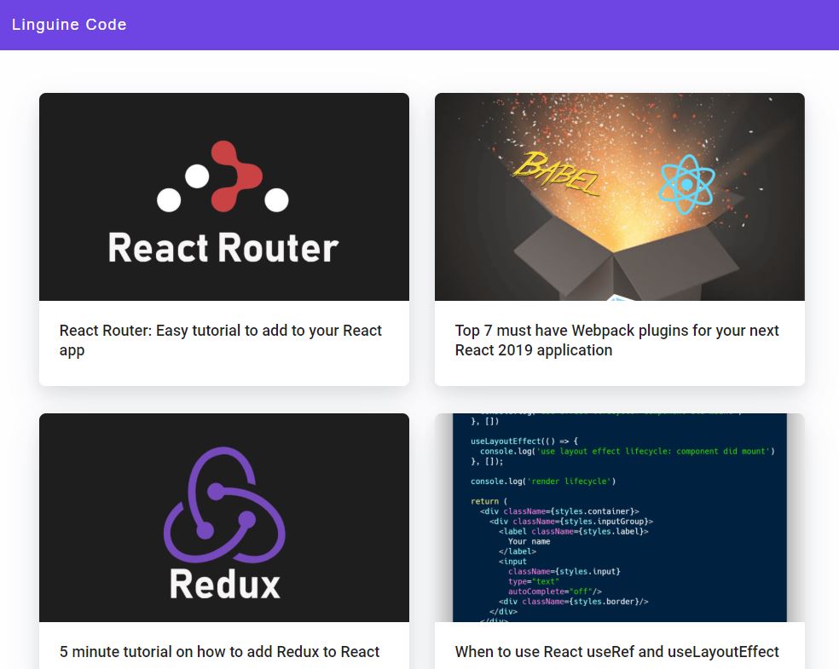This screenshot has height=669, width=839.
Task: Open the Babel and React box thumbnail
Action: (x=620, y=197)
